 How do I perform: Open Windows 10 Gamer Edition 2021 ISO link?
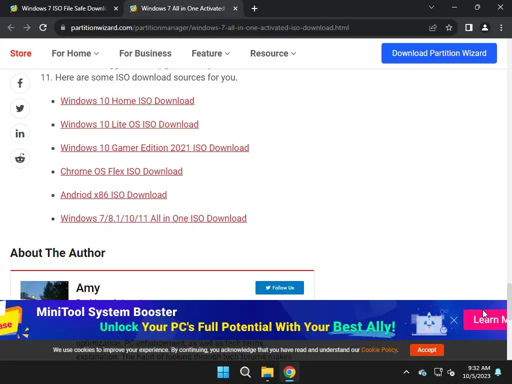coord(155,148)
